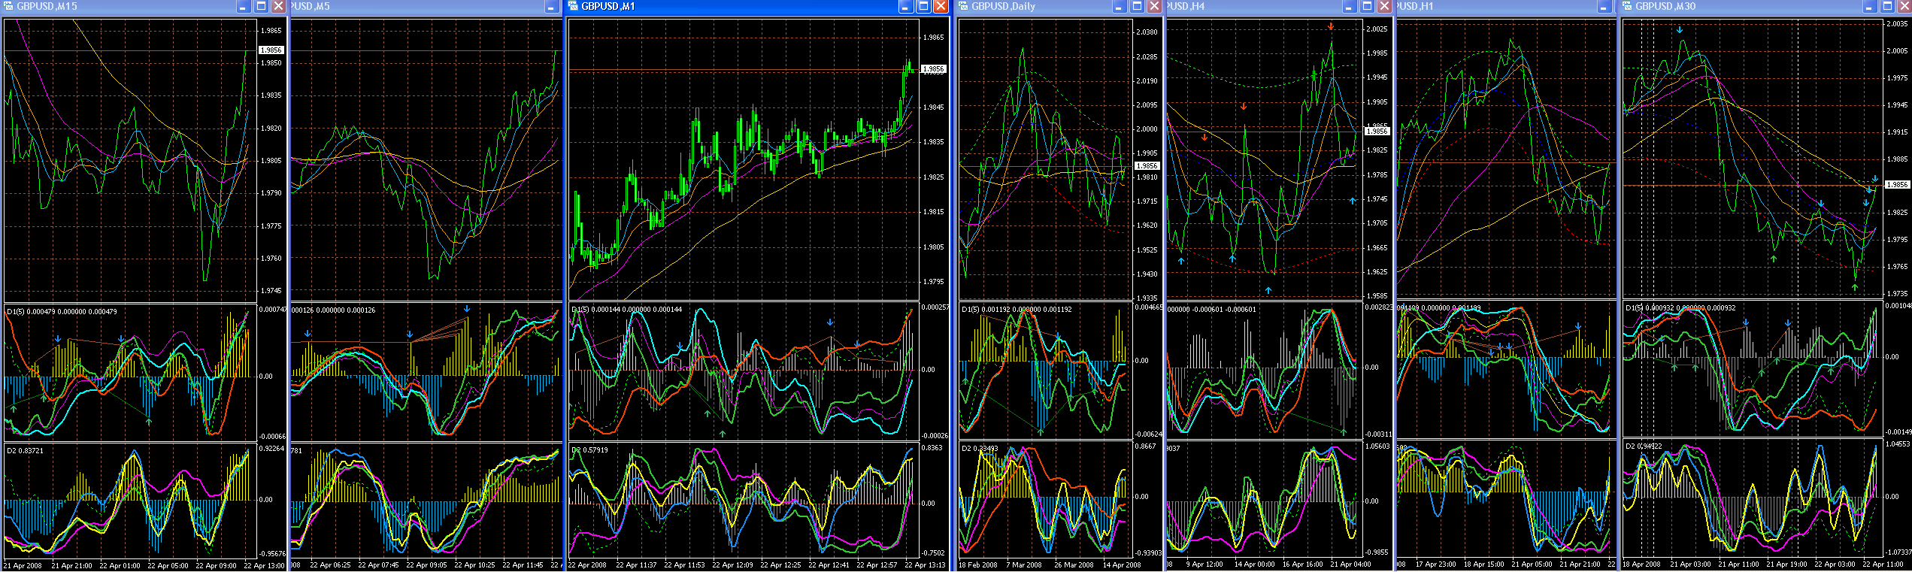The width and height of the screenshot is (1912, 572).
Task: Click the 14 Apr 00:00 time in H4 timeline
Action: pyautogui.click(x=1254, y=564)
